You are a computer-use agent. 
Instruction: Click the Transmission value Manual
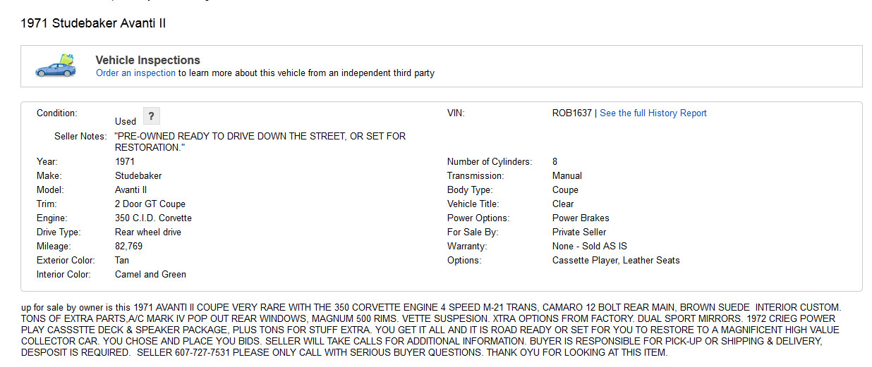point(567,175)
